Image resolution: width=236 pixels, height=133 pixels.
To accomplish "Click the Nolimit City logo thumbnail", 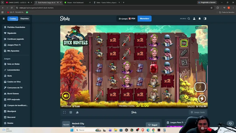I will tap(66, 124).
